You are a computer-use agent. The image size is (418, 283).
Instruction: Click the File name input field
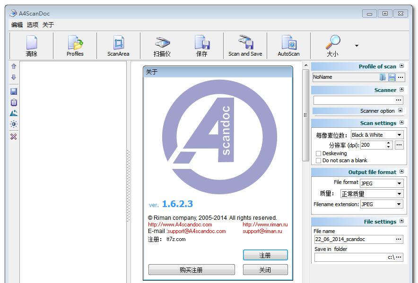click(x=355, y=239)
